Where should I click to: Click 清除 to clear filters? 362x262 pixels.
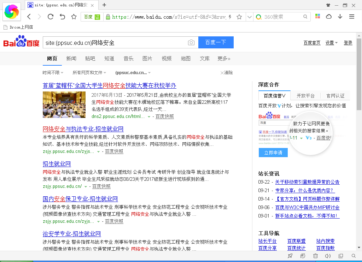pyautogui.click(x=227, y=73)
